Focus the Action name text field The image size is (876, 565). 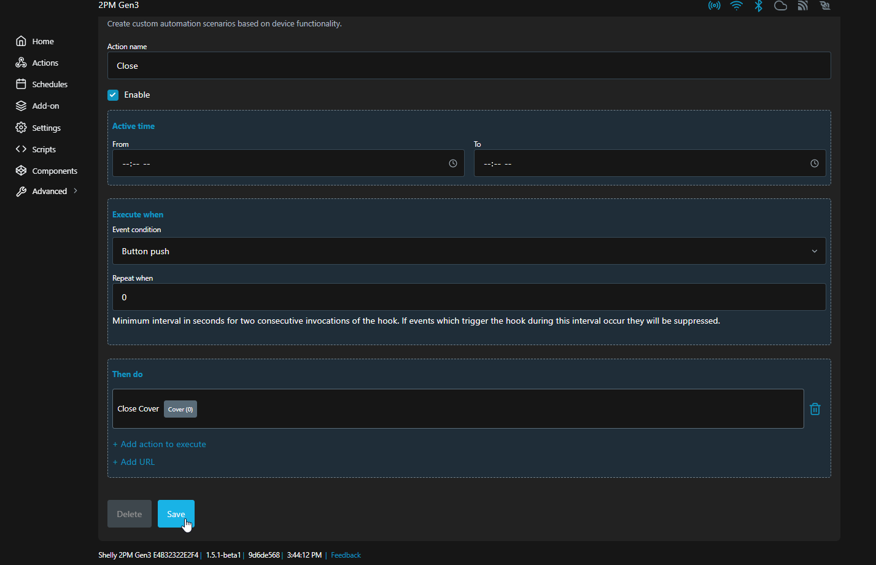468,66
